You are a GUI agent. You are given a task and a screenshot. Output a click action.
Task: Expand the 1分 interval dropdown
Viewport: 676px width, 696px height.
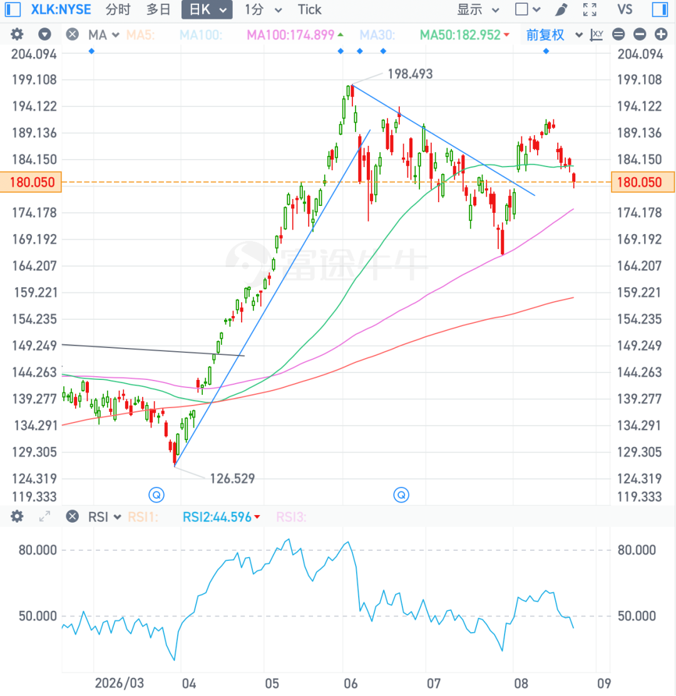pyautogui.click(x=263, y=9)
